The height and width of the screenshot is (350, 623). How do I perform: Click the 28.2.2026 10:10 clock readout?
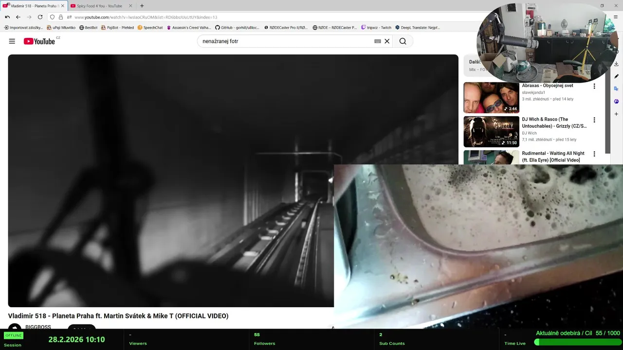(x=76, y=339)
